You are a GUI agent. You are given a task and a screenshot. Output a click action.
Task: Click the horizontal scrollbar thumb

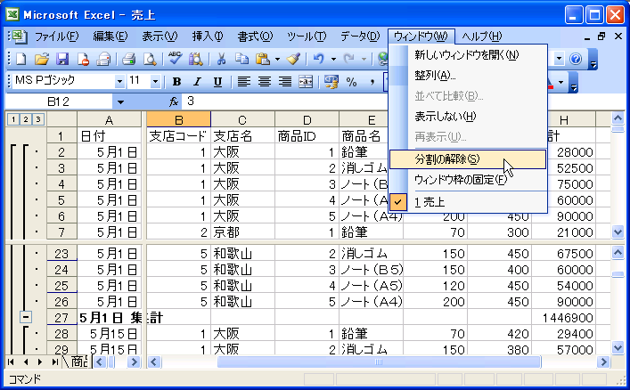[x=379, y=362]
